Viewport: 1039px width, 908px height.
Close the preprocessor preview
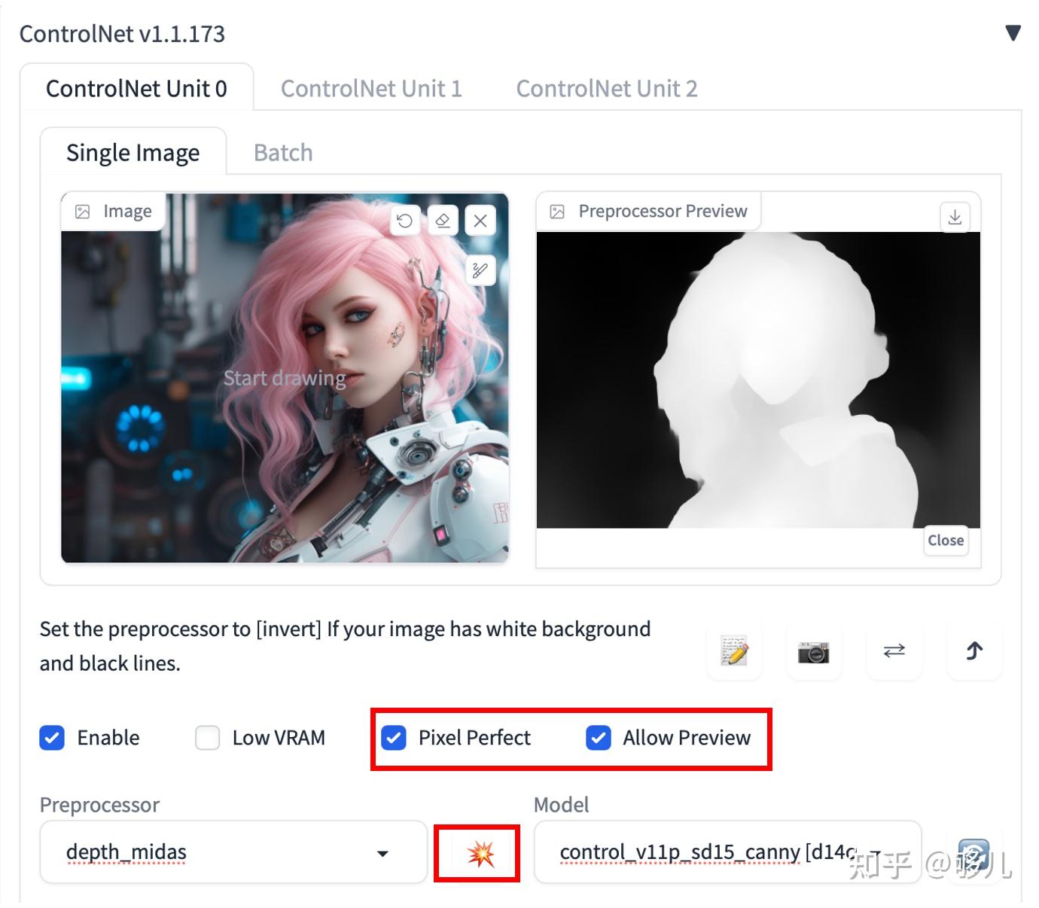(946, 540)
